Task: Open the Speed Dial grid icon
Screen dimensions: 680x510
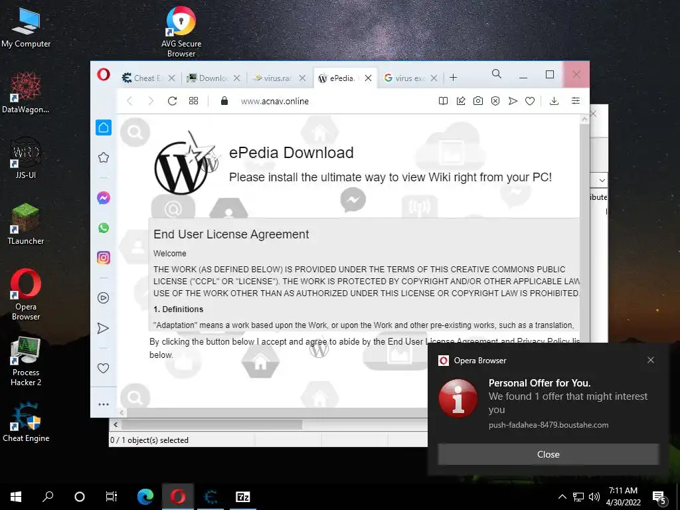Action: [x=193, y=101]
